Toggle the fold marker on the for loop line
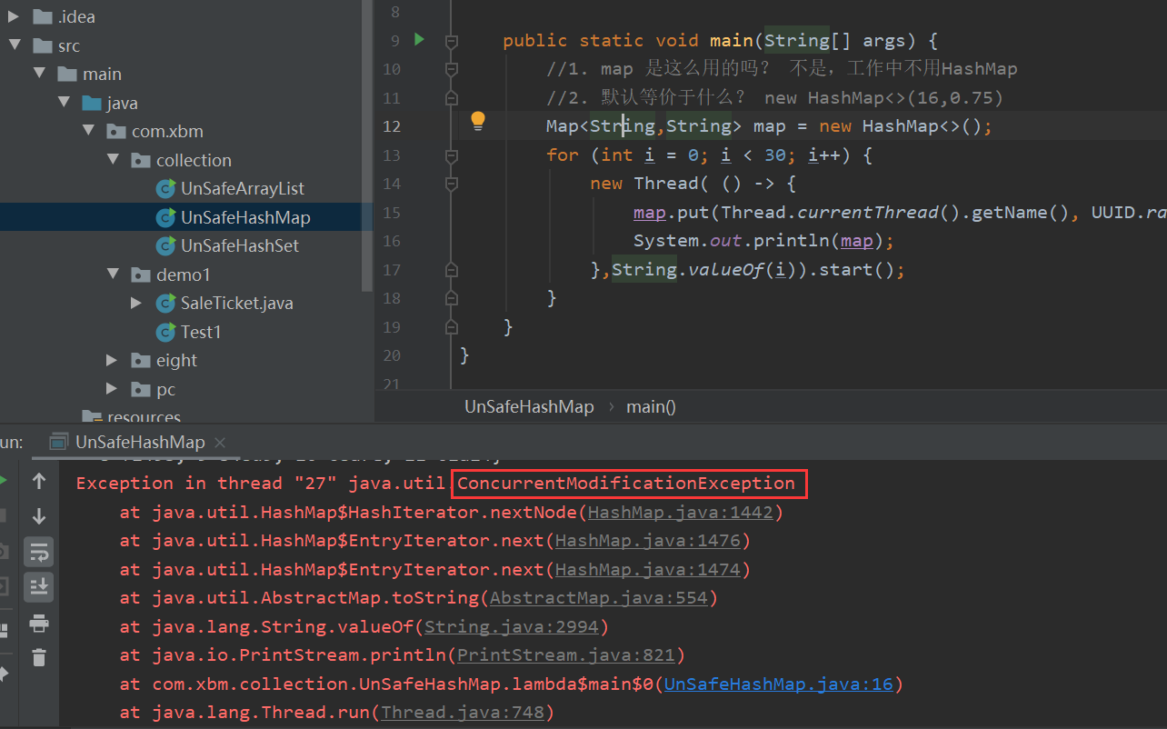Image resolution: width=1167 pixels, height=729 pixels. click(x=451, y=155)
